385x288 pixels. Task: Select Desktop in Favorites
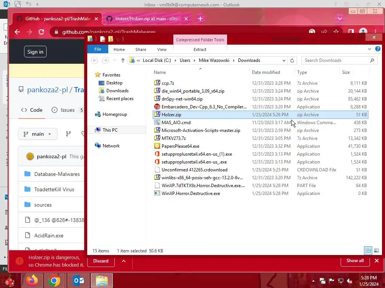pyautogui.click(x=114, y=83)
